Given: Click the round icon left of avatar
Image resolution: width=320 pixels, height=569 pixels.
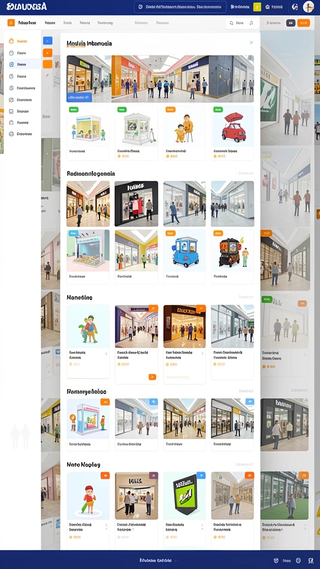Looking at the screenshot, I should click(295, 7).
